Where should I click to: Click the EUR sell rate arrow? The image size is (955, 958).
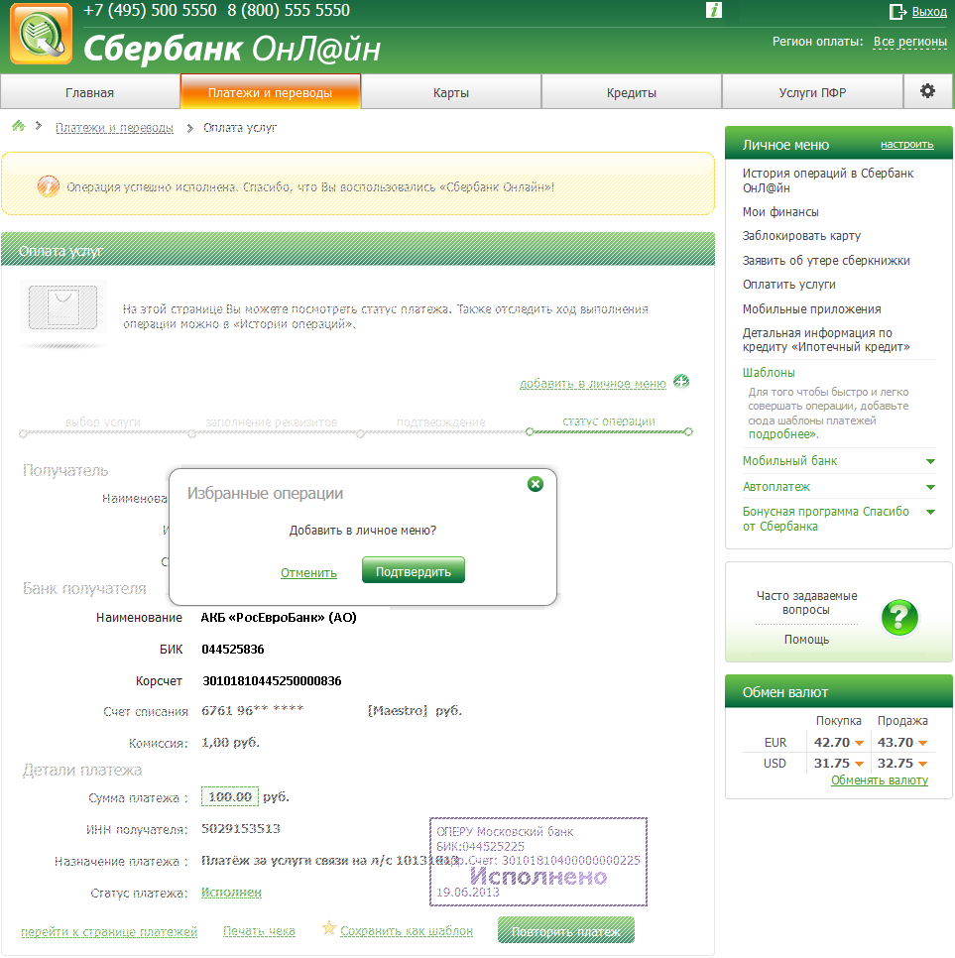click(x=922, y=743)
